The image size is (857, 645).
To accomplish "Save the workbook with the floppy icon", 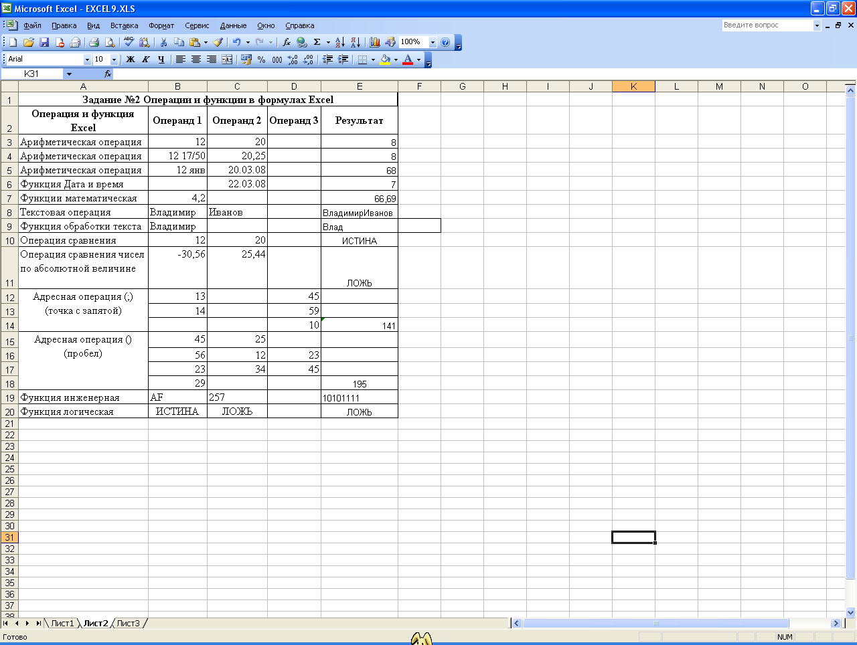I will click(x=44, y=42).
